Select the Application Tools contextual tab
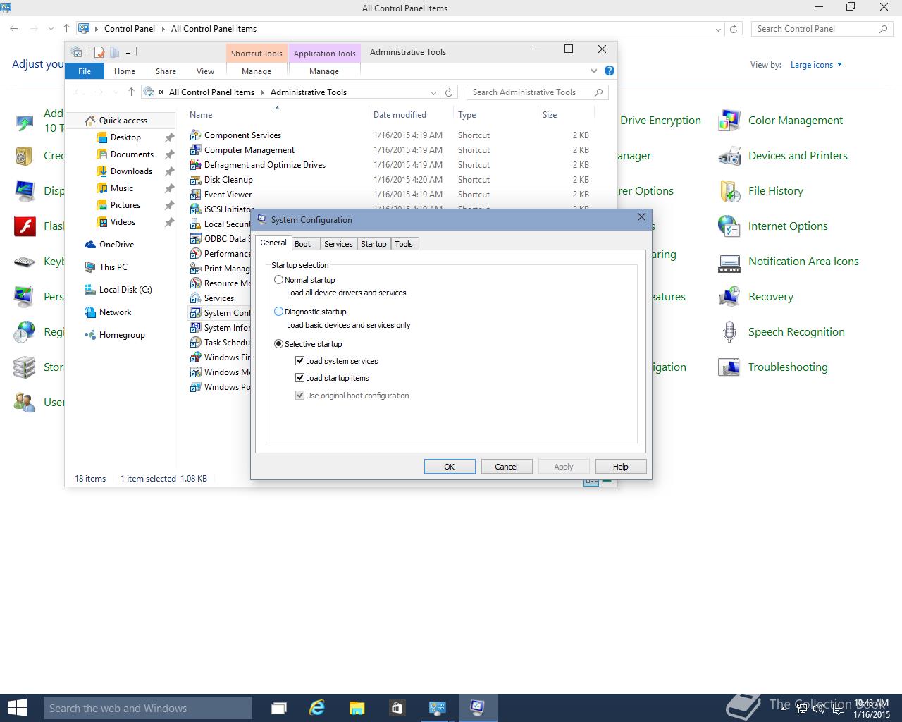The width and height of the screenshot is (902, 722). (x=324, y=54)
